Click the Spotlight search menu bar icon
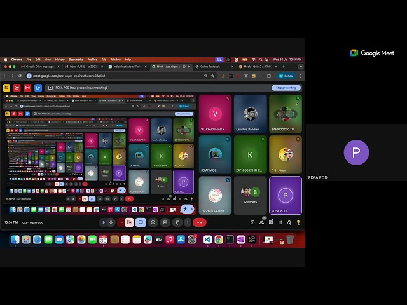This screenshot has width=407, height=305. [x=261, y=60]
